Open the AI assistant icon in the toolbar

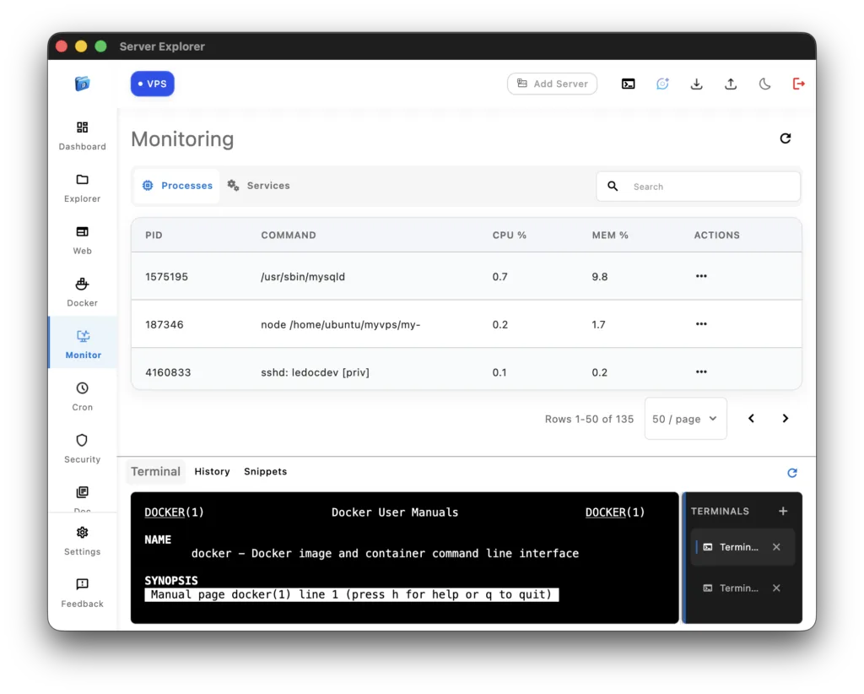click(662, 84)
